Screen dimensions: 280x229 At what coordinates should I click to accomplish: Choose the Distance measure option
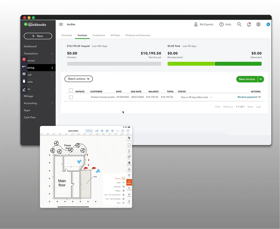pos(120,178)
